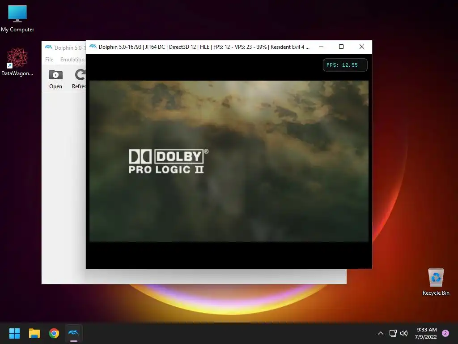Screen dimensions: 458x344
Task: Open the File menu in the Dolphin main window
Action: tap(49, 60)
